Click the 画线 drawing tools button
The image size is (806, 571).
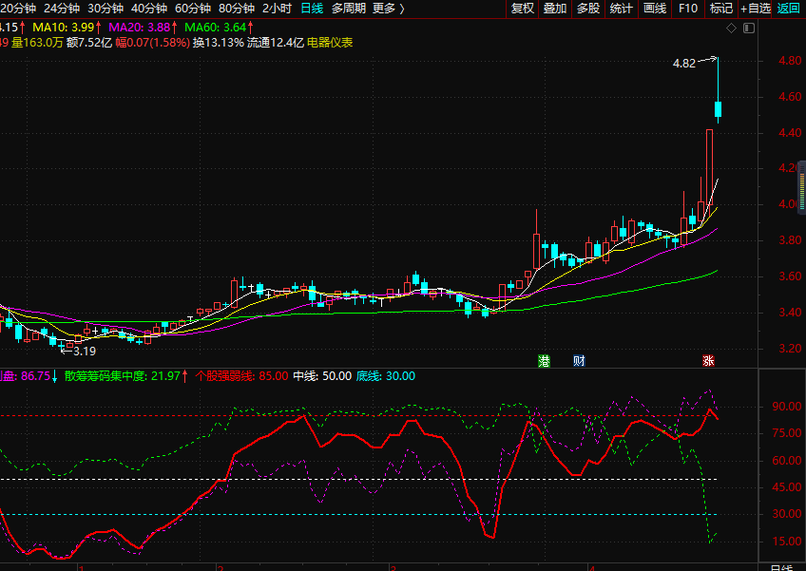pyautogui.click(x=655, y=9)
